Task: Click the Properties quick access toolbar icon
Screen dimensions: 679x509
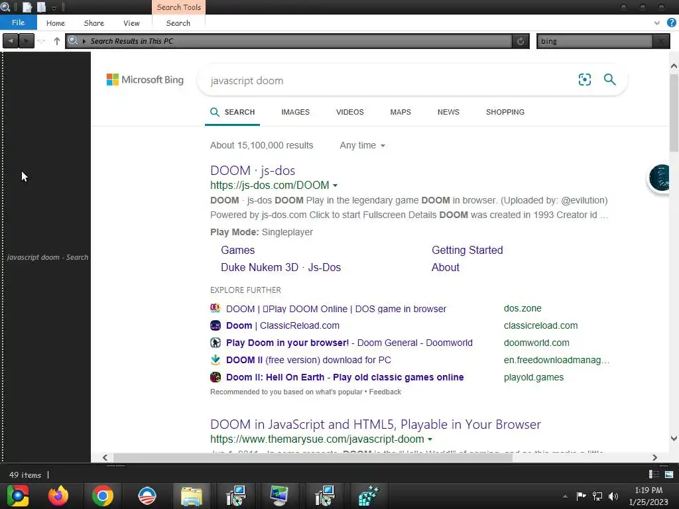Action: coord(27,7)
